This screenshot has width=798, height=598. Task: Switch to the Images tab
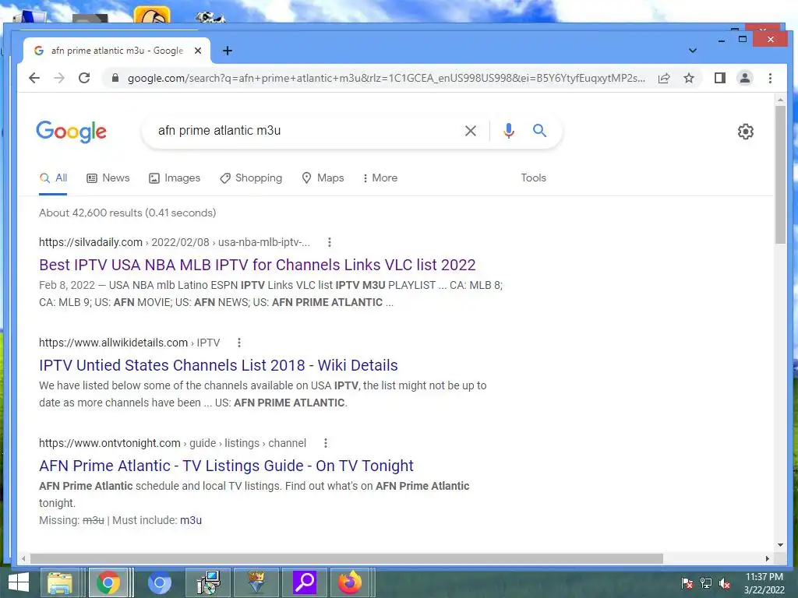(x=175, y=178)
